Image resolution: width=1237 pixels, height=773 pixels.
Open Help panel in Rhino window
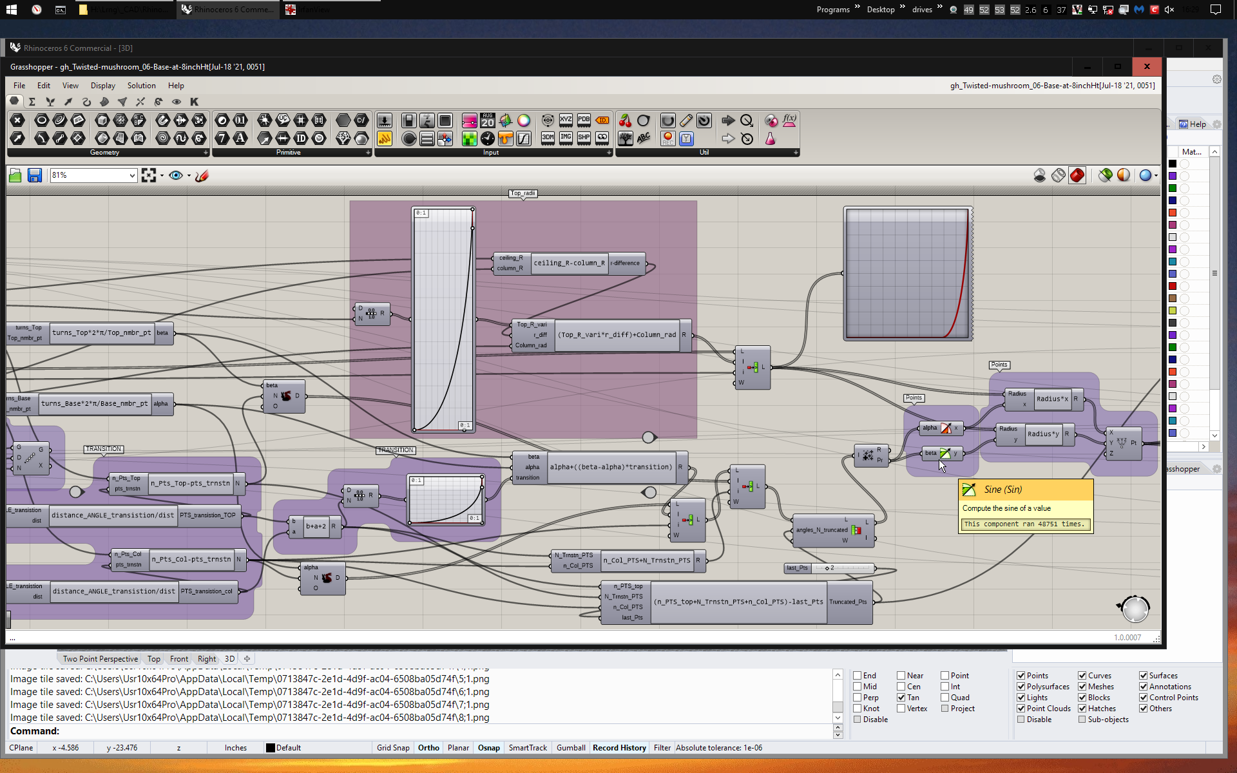click(1193, 124)
